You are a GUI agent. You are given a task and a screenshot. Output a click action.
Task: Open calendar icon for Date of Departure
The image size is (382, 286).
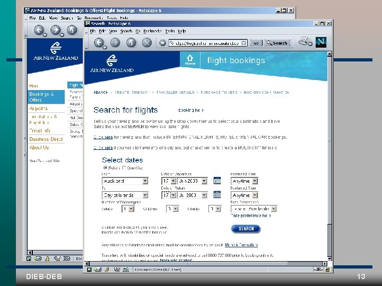(217, 181)
